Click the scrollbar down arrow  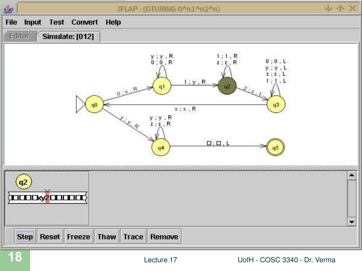(352, 222)
